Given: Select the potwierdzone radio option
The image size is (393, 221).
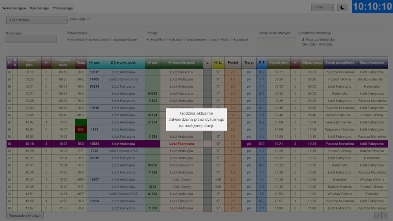Looking at the screenshot, I should pyautogui.click(x=87, y=40).
